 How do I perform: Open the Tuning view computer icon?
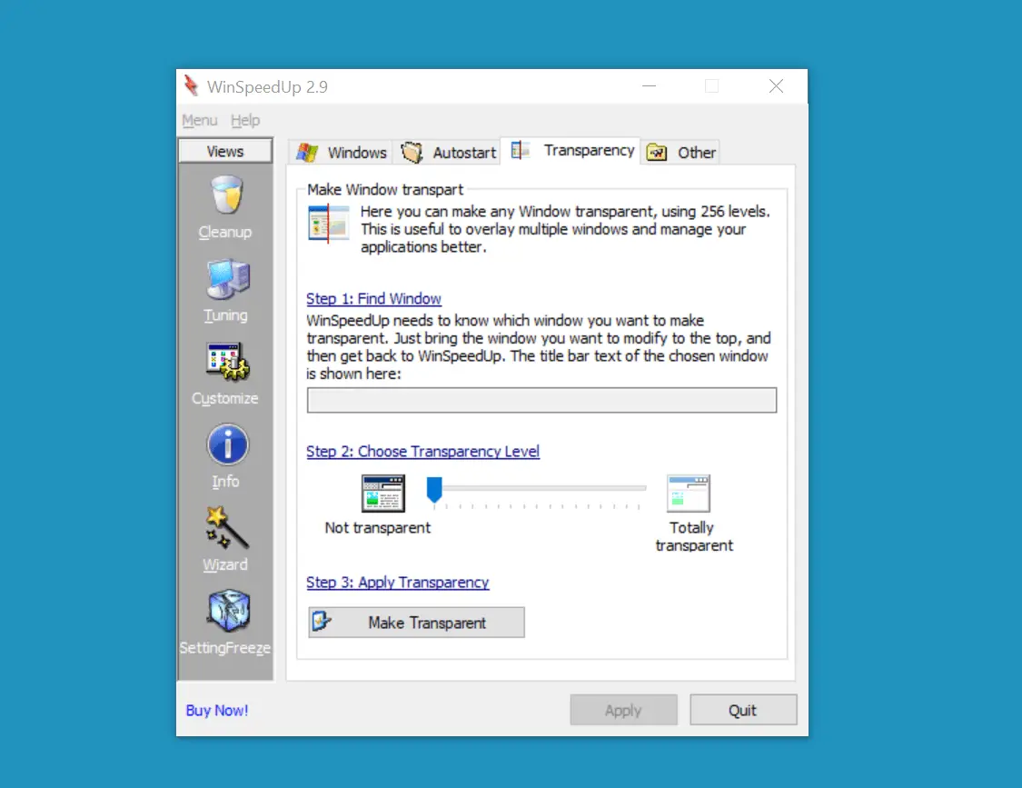(227, 279)
